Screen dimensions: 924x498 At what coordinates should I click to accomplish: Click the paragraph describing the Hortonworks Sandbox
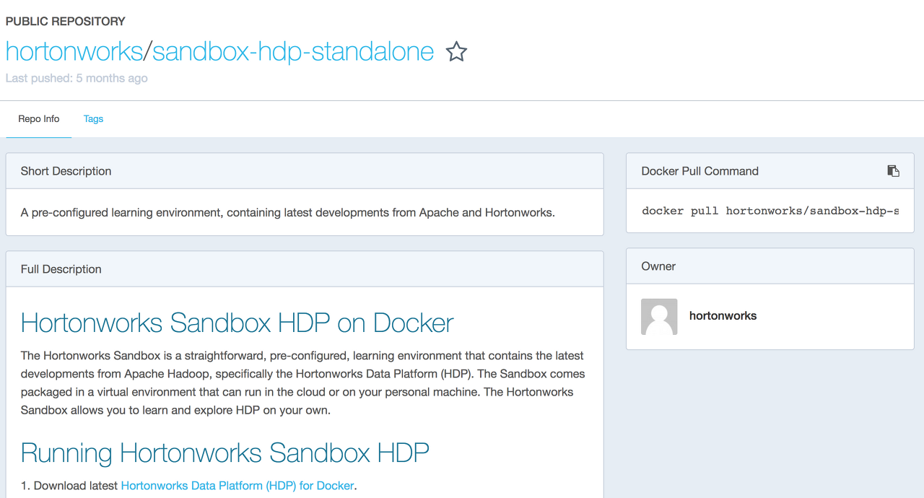[x=303, y=383]
